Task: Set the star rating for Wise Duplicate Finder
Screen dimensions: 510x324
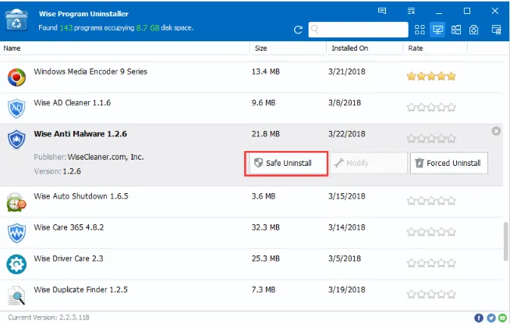Action: point(431,294)
